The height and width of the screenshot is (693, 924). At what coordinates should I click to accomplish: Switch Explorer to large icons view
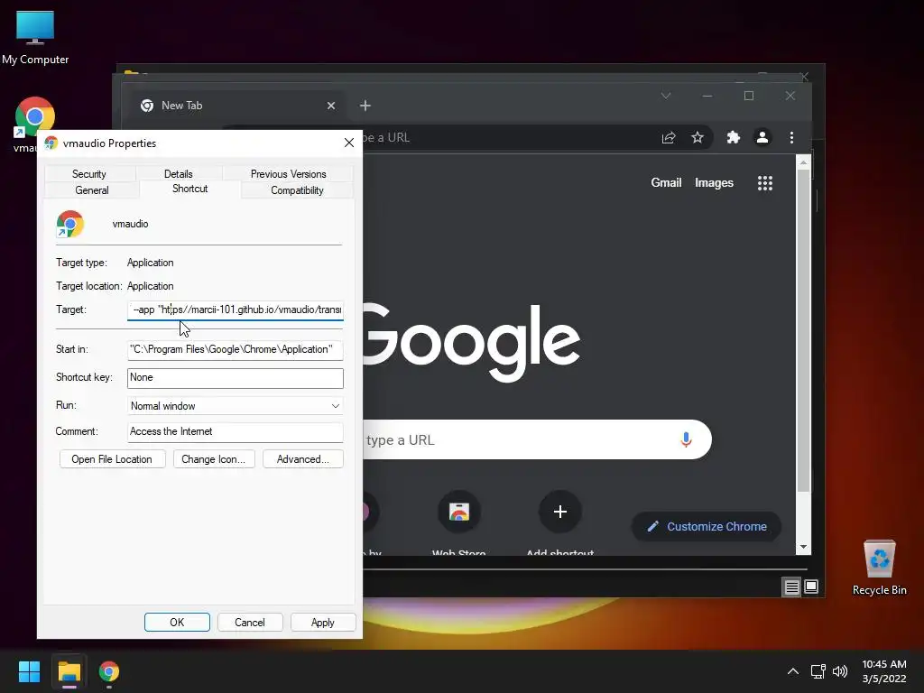pos(811,587)
